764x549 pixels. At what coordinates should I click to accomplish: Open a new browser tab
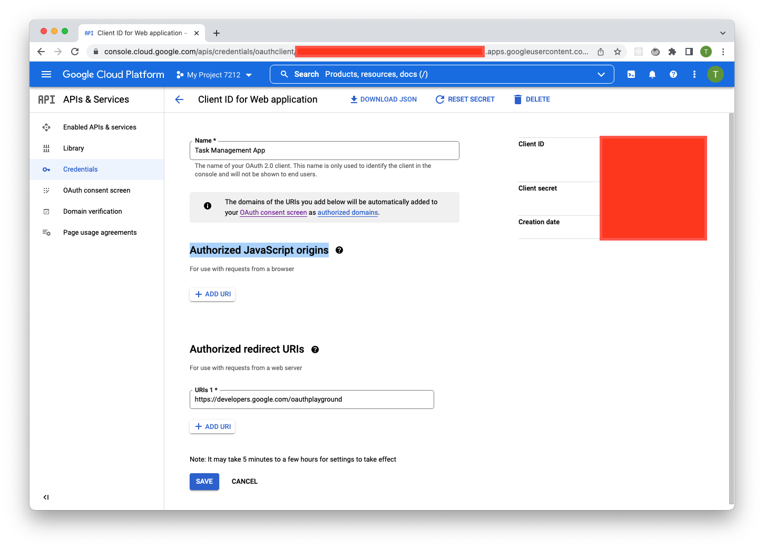click(x=216, y=33)
